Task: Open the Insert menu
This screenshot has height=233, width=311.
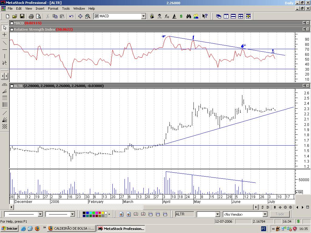Action: [40, 8]
